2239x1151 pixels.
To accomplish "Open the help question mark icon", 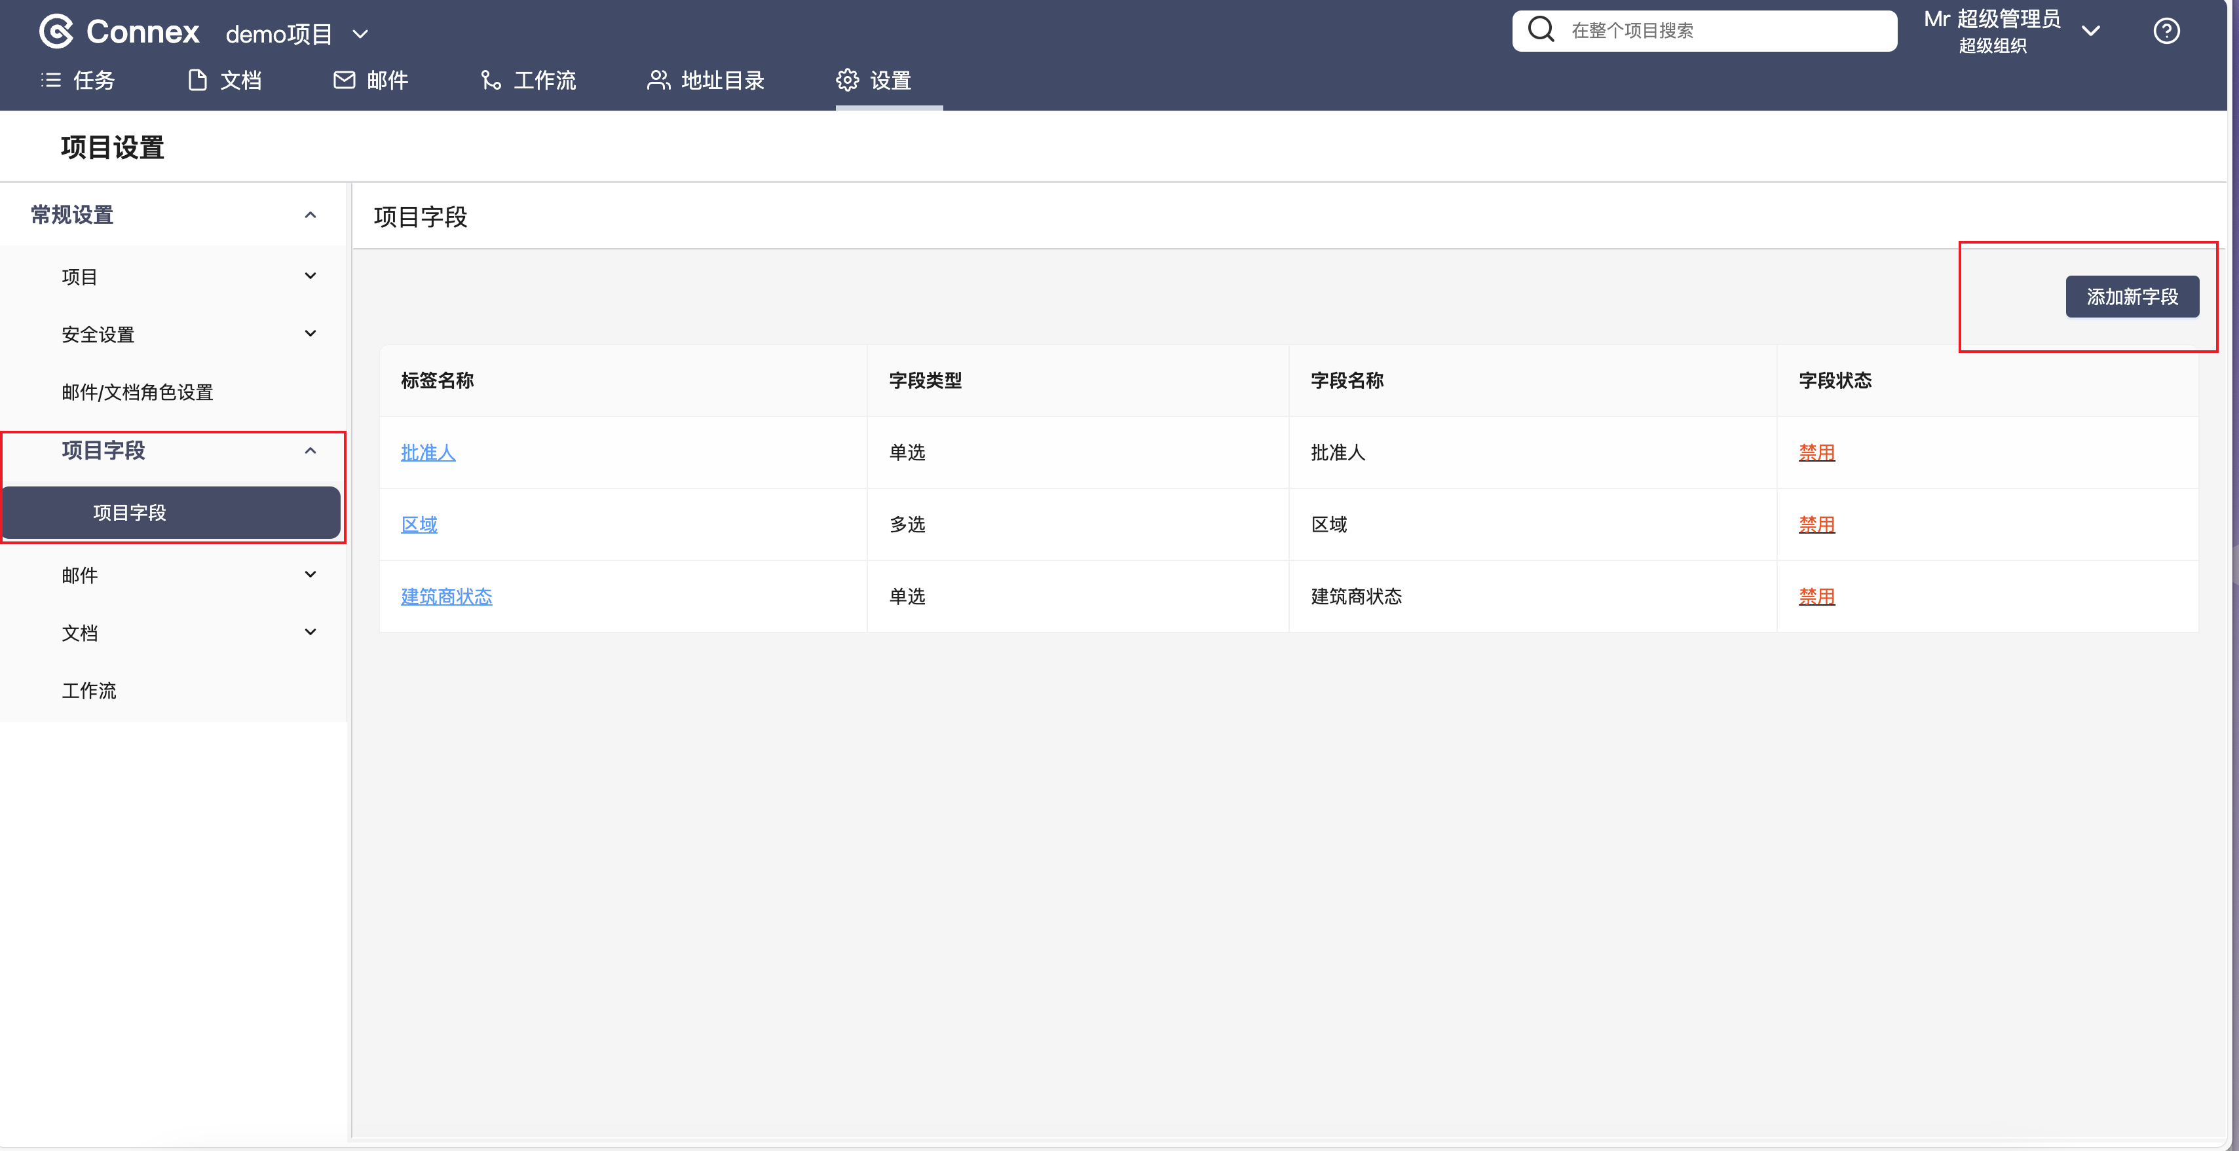I will pyautogui.click(x=2166, y=31).
